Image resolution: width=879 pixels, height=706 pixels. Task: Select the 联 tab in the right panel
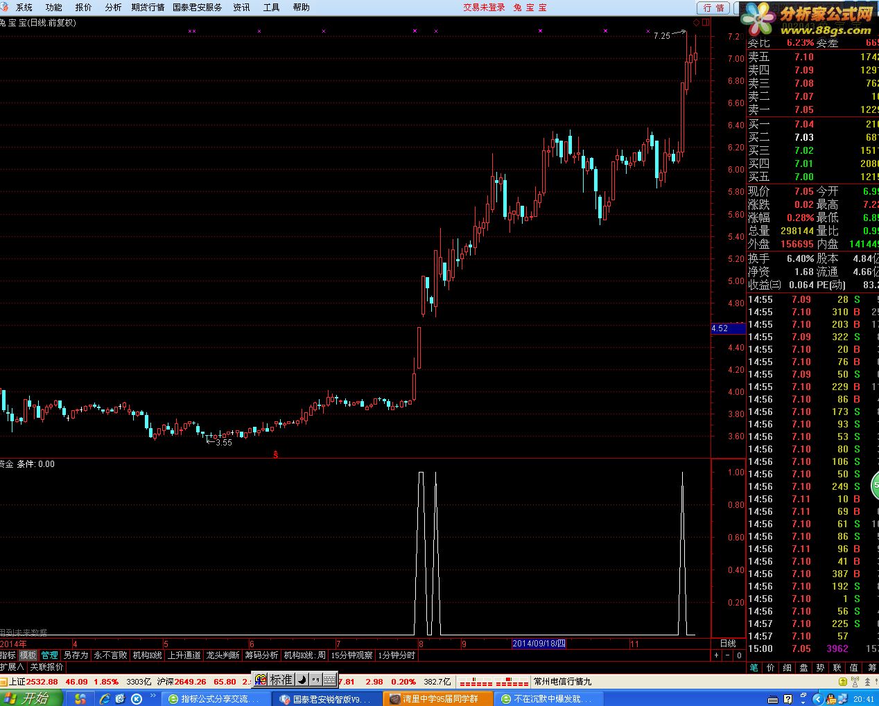837,667
